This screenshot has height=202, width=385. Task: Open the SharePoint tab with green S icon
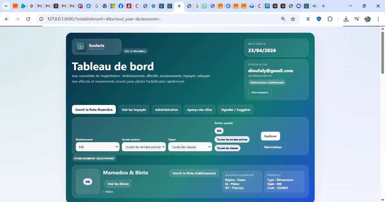23,6
